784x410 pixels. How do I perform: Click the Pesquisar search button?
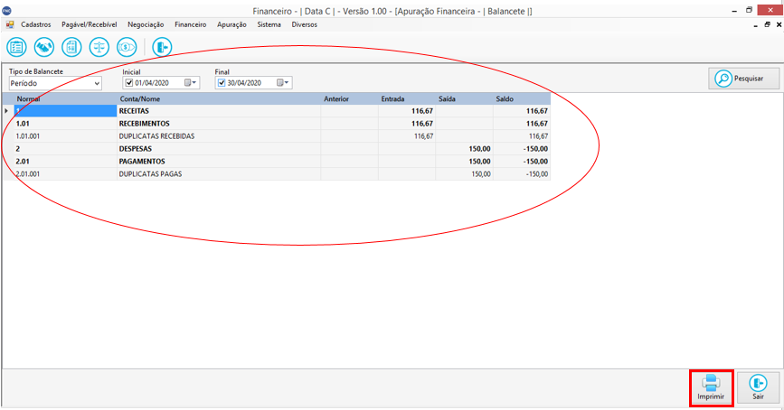pyautogui.click(x=743, y=79)
